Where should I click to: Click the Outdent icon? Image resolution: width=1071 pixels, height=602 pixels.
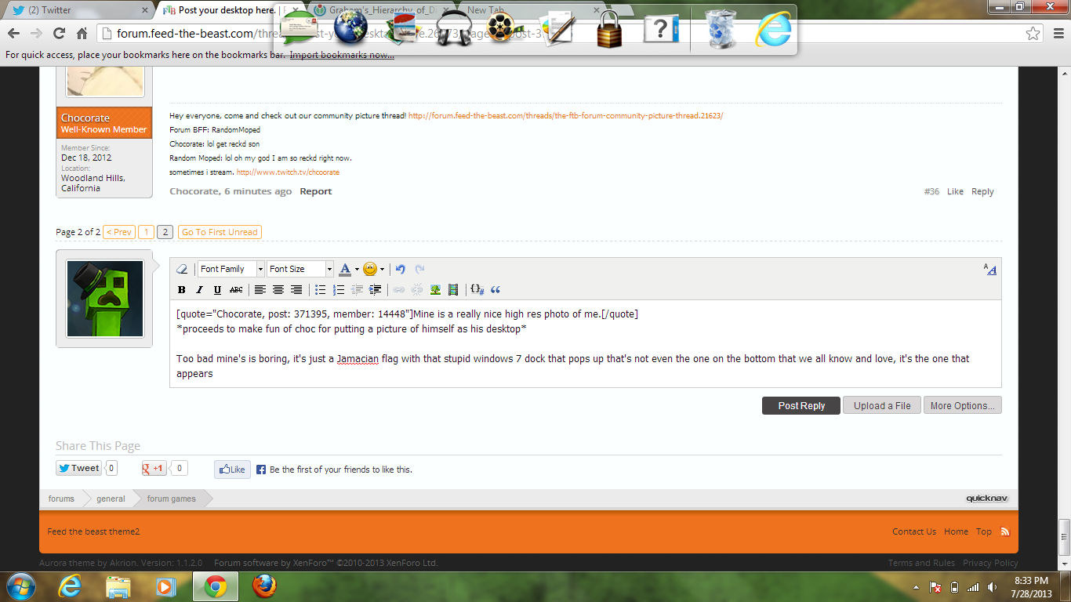click(x=358, y=290)
